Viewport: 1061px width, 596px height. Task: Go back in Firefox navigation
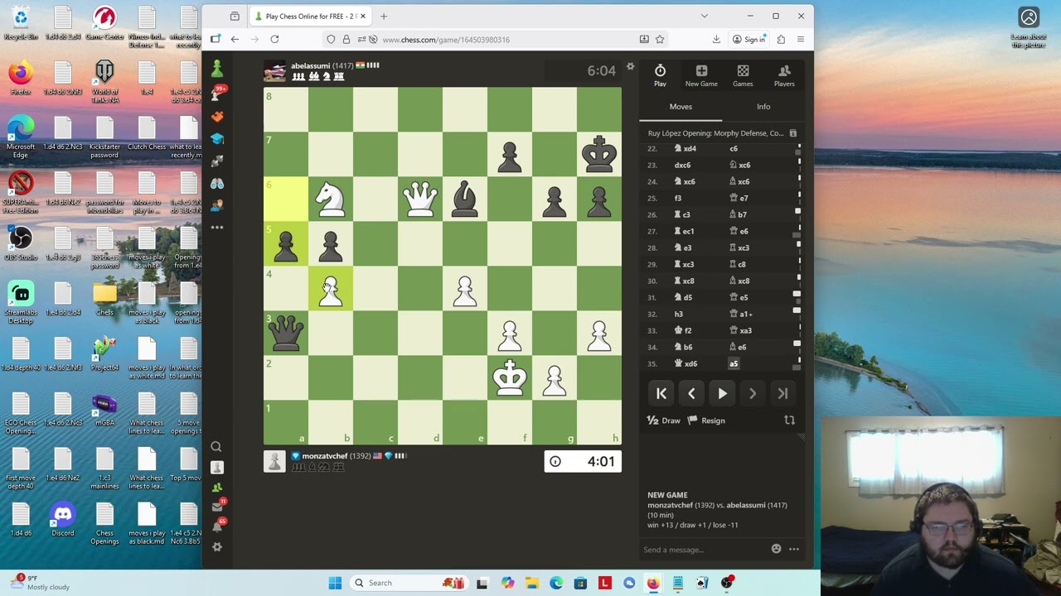(x=235, y=39)
